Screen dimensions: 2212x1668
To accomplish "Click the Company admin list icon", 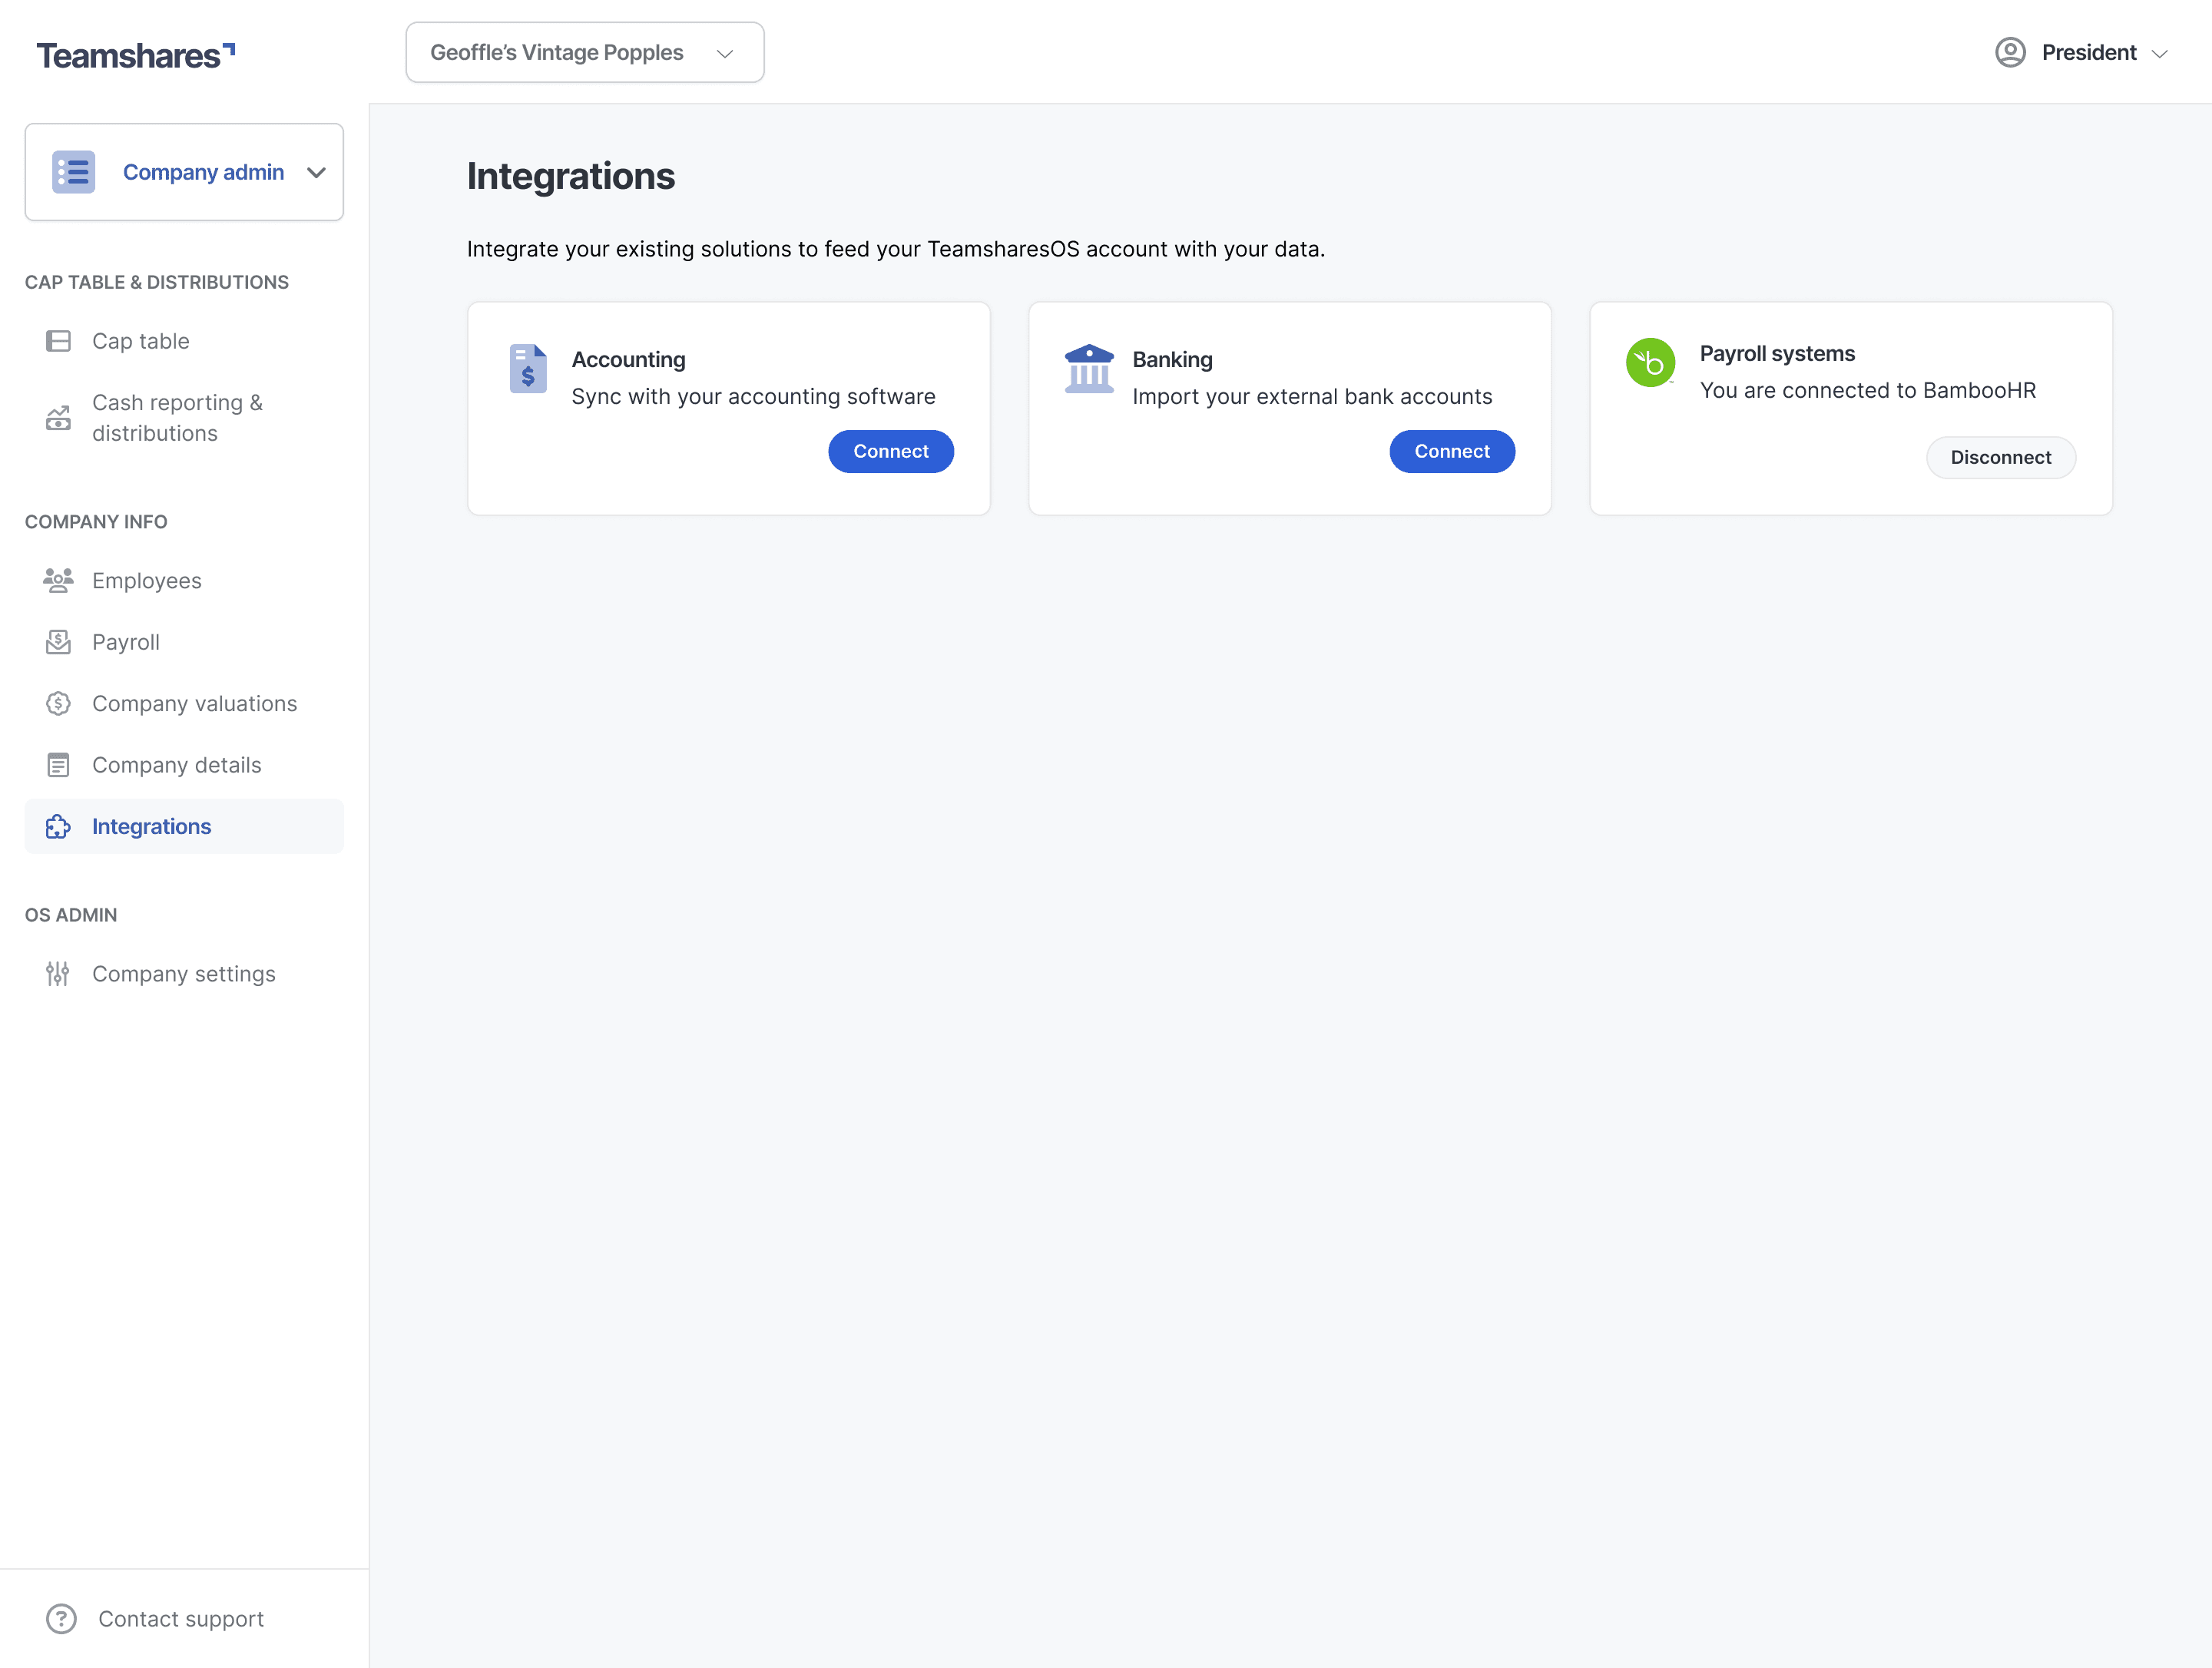I will click(73, 172).
